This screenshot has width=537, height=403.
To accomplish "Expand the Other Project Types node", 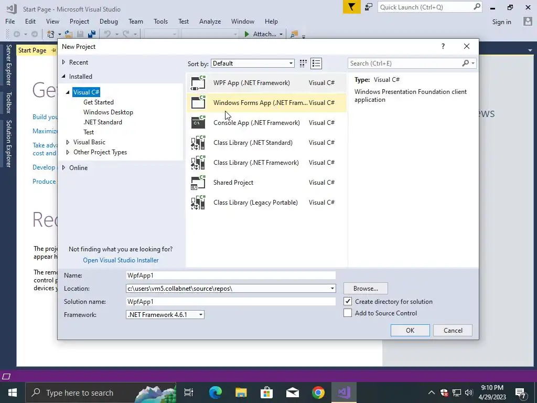I will [68, 152].
